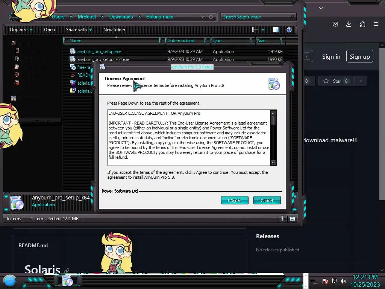Open Releases section link
Screen dimensions: 385x289
pos(268,236)
